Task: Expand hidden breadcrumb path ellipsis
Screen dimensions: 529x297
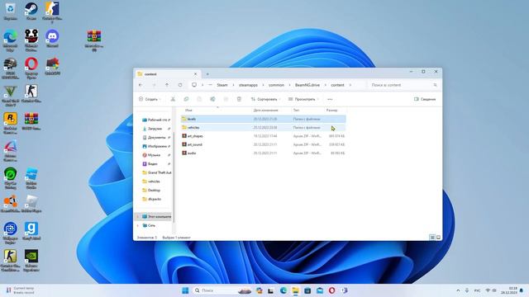Action: pos(210,85)
